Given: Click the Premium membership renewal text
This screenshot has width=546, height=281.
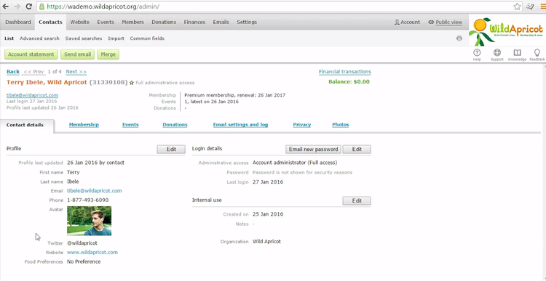Looking at the screenshot, I should (x=235, y=95).
